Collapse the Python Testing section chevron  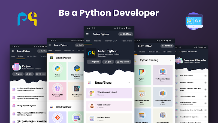tap(170, 60)
